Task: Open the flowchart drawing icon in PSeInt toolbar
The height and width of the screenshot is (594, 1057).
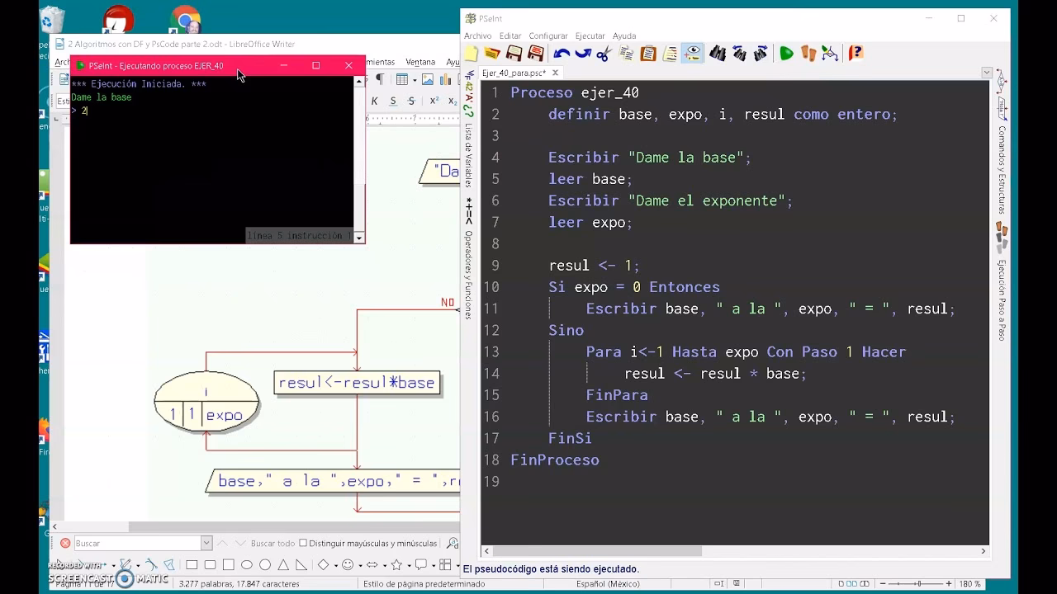Action: pyautogui.click(x=830, y=54)
